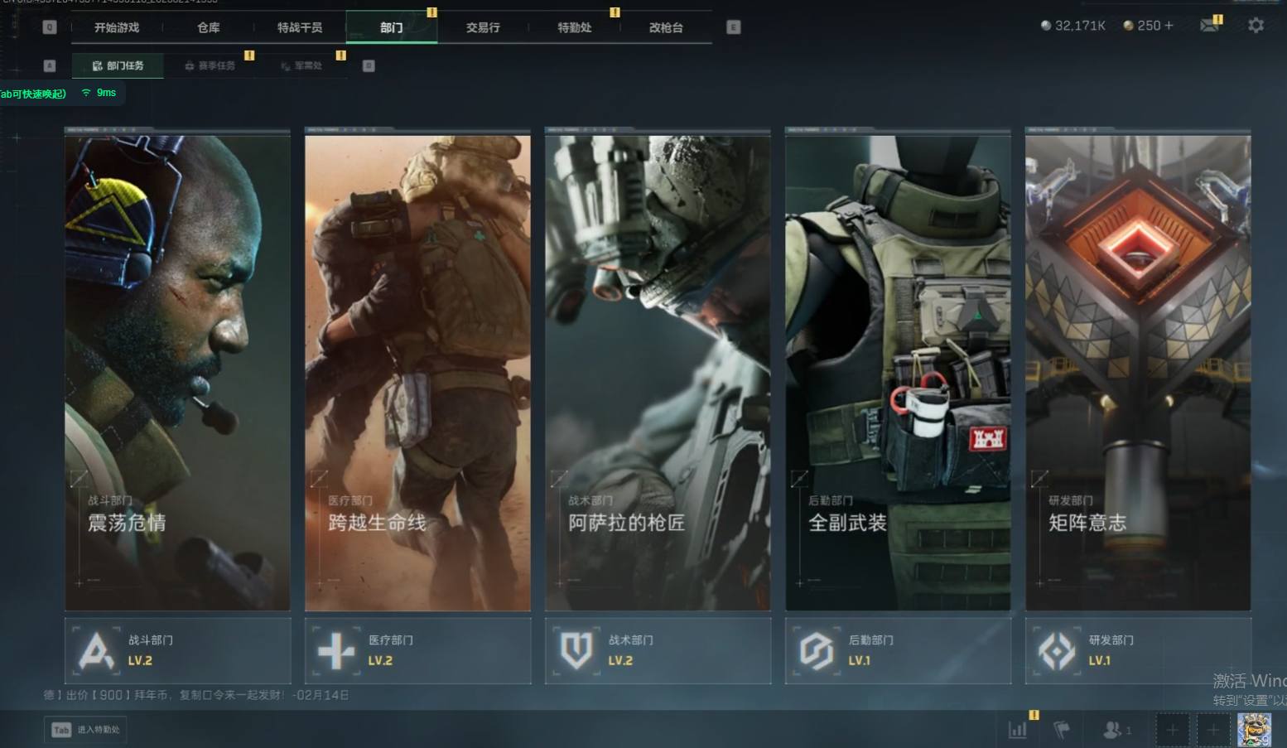Screen dimensions: 1287x748
Task: Open the 全副武装 mission card
Action: (x=899, y=370)
